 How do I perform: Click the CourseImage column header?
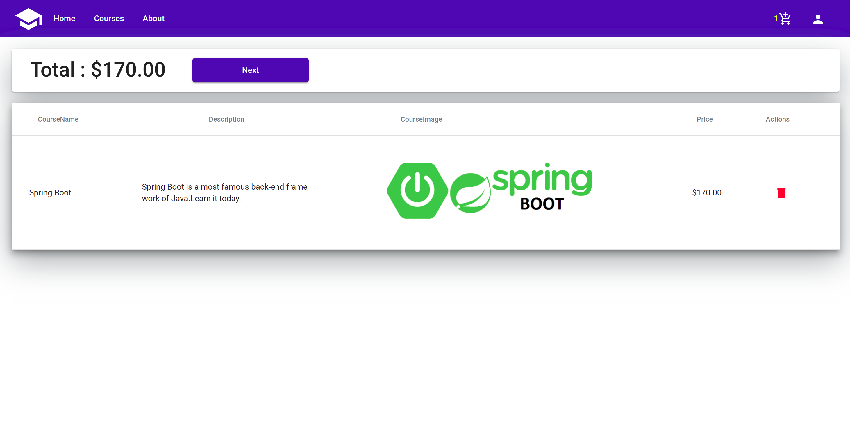tap(421, 119)
